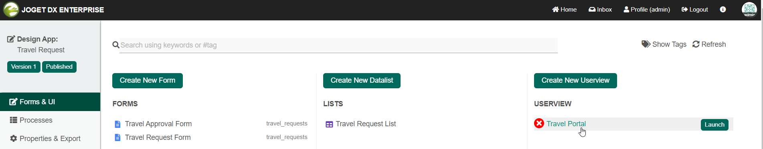Show Tags toggle with tag icon

[664, 44]
